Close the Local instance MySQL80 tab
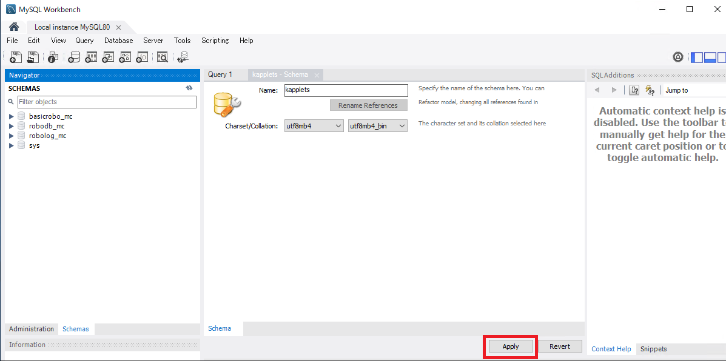Image resolution: width=726 pixels, height=361 pixels. [x=118, y=27]
